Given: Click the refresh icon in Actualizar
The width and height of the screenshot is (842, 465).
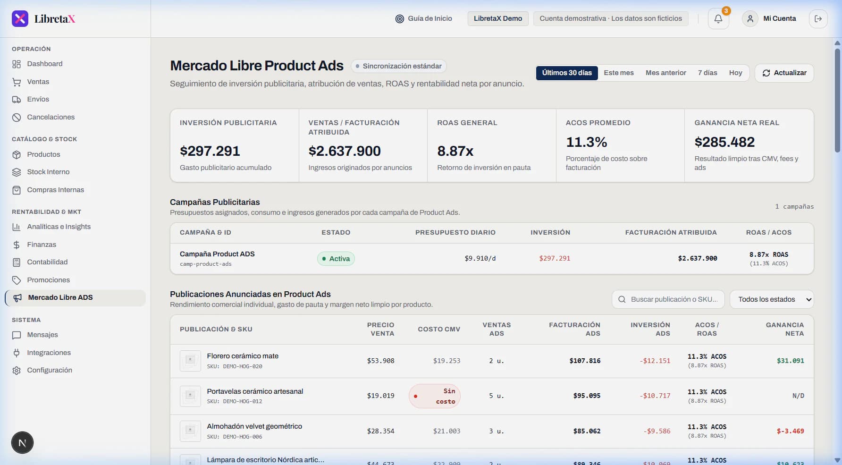Looking at the screenshot, I should 766,73.
